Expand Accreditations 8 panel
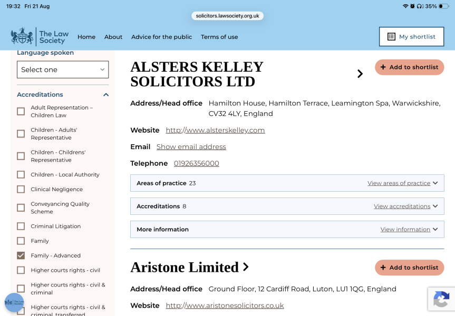 (287, 206)
